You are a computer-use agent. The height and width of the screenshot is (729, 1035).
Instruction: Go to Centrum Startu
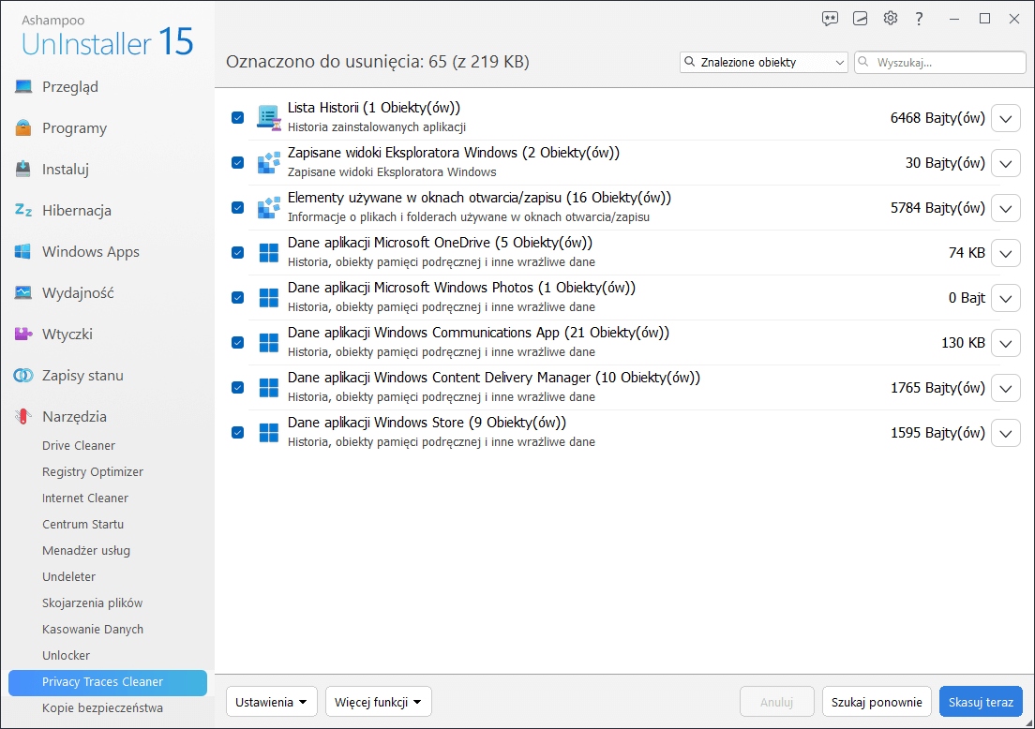click(x=83, y=525)
